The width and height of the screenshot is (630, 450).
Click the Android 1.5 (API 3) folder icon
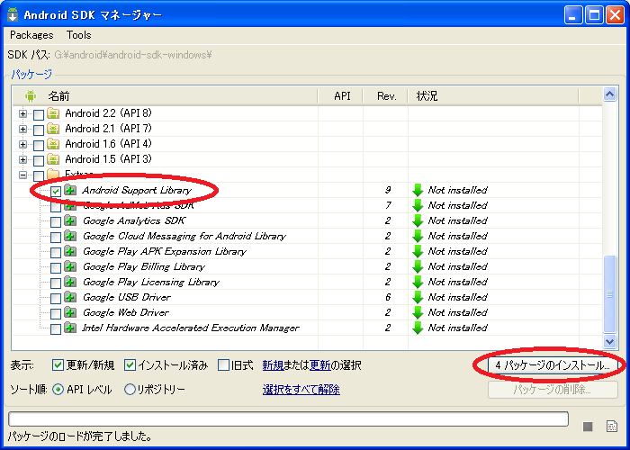pos(53,159)
